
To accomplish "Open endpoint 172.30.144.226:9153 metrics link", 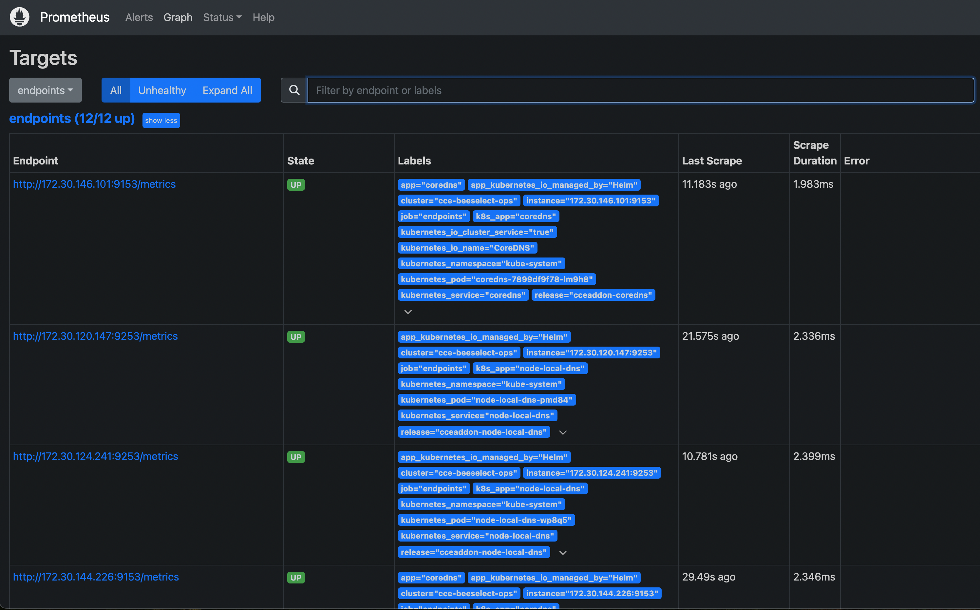I will pos(96,577).
